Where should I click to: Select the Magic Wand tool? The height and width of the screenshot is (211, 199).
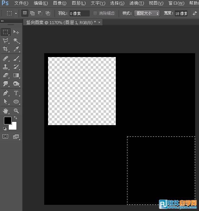[x=16, y=41]
